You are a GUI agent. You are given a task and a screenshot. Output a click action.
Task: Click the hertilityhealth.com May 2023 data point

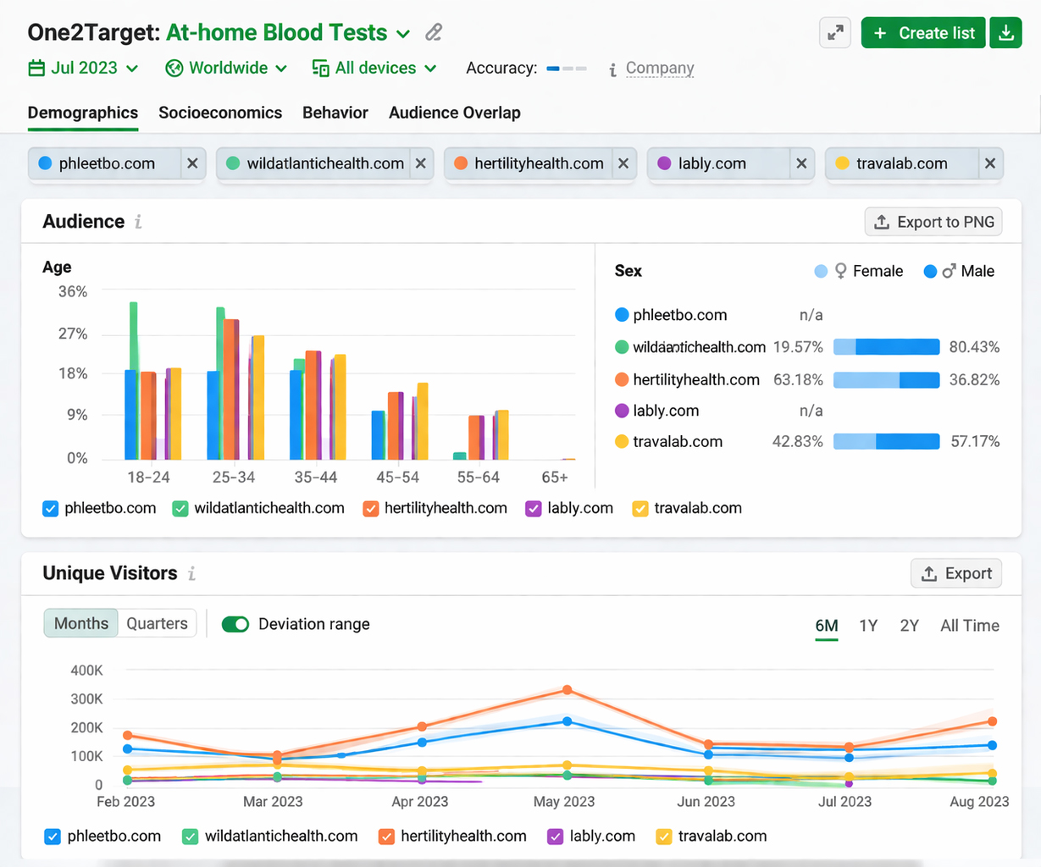[x=568, y=690]
